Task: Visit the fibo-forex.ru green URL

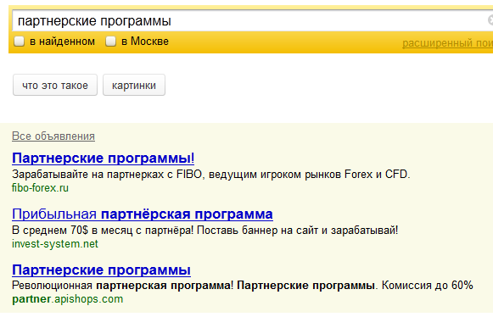Action: 40,188
